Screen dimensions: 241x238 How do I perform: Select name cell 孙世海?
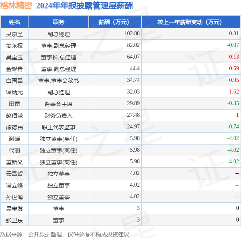[x=14, y=197]
